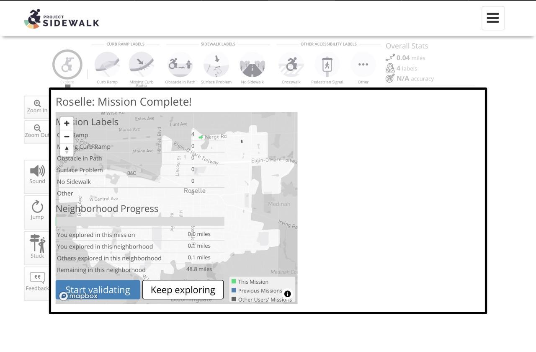Click the 'Roselle: Mission Complete!' heading

[x=124, y=102]
